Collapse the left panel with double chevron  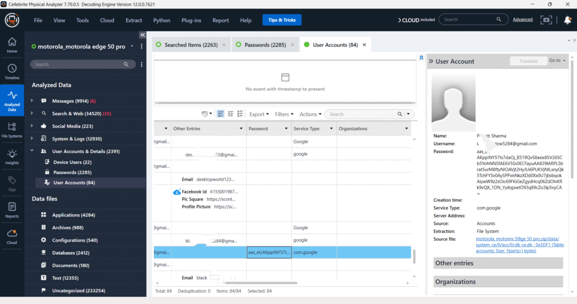143,35
